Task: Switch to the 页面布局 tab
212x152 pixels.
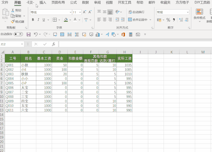Action: coord(58,2)
